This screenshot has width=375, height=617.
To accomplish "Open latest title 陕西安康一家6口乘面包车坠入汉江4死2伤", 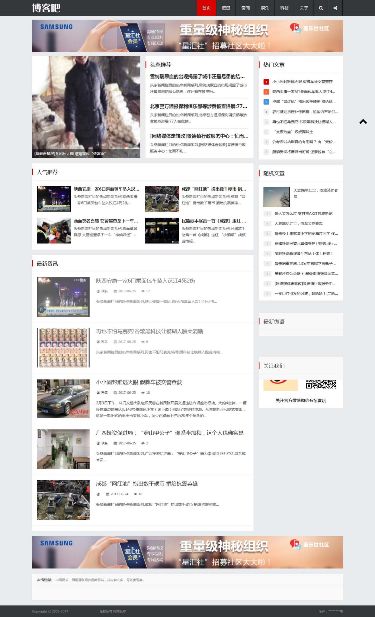I will click(x=145, y=281).
